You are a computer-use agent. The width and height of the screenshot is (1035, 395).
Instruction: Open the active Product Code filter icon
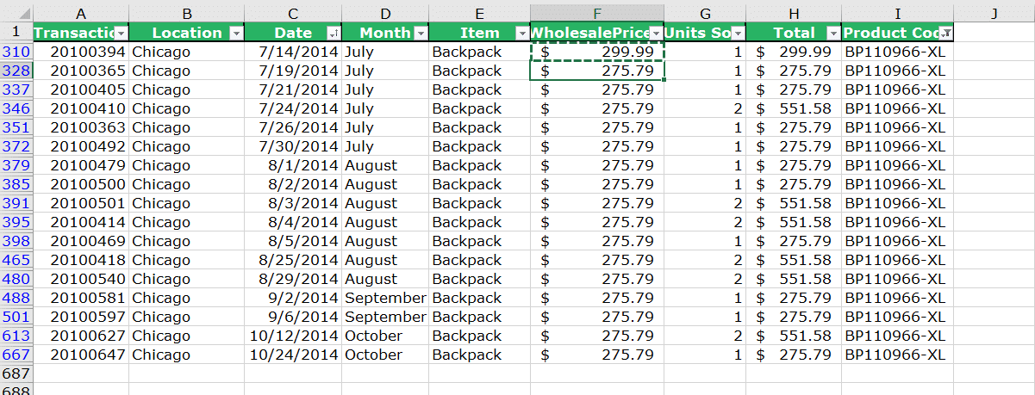coord(945,33)
